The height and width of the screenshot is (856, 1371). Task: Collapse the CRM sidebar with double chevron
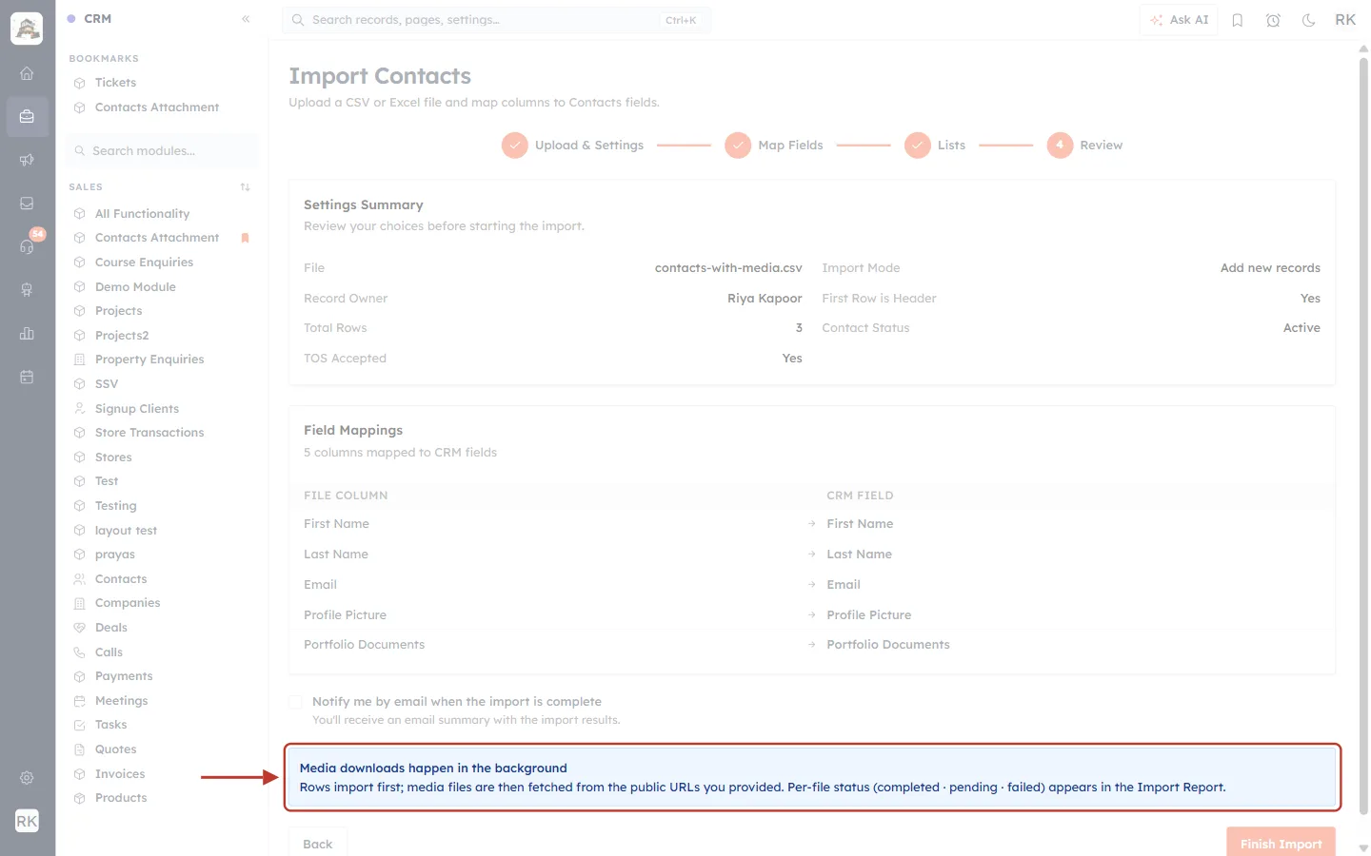[x=246, y=19]
